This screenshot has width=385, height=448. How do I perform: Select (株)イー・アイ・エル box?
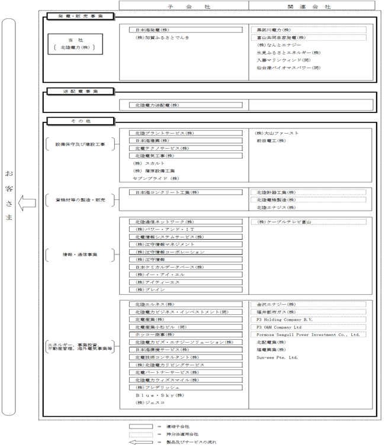pyautogui.click(x=185, y=275)
